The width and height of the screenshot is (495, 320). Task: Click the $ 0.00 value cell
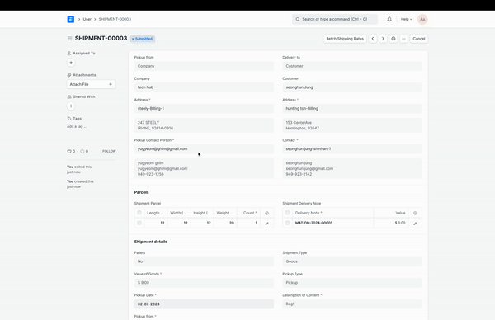(x=391, y=223)
